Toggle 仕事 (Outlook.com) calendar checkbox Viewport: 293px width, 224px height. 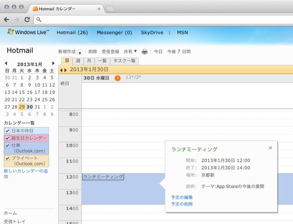pos(7,146)
